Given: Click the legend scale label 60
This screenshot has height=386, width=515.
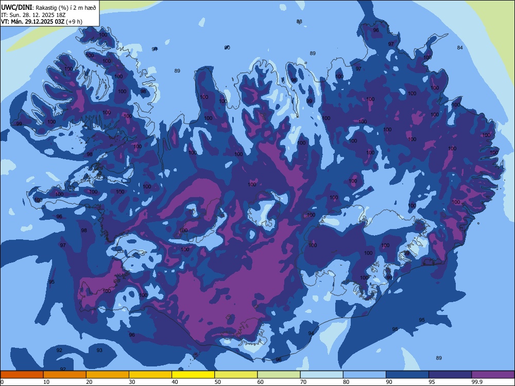Looking at the screenshot, I should 261,382.
